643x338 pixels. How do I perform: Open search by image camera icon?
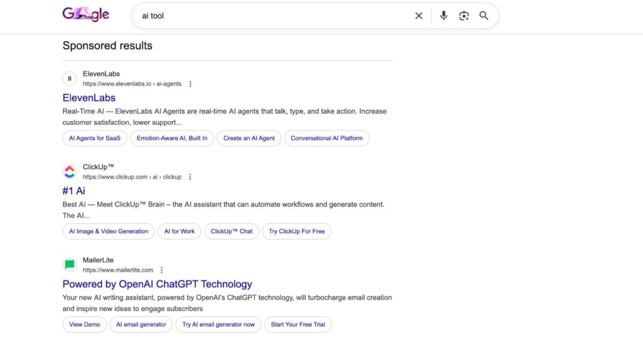[x=464, y=16]
